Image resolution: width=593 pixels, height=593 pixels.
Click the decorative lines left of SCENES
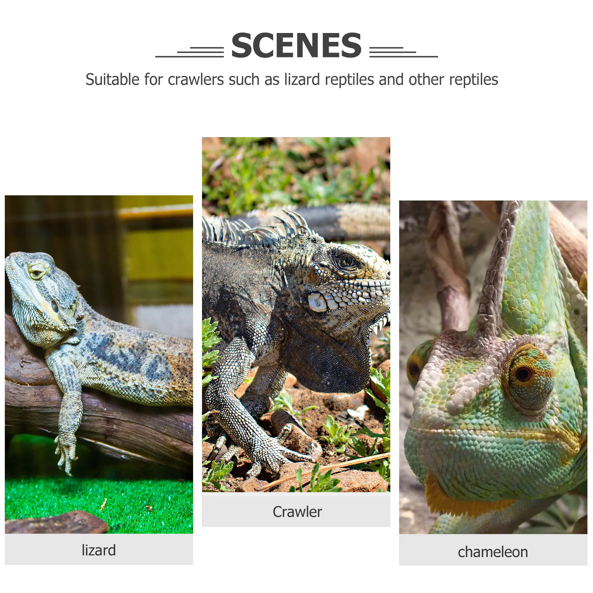[189, 52]
